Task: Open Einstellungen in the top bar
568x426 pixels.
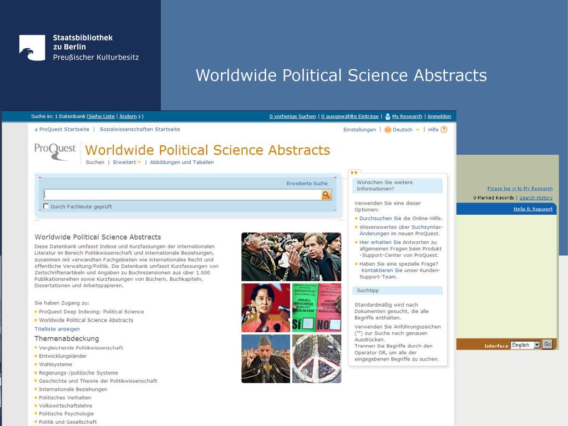Action: pyautogui.click(x=359, y=130)
